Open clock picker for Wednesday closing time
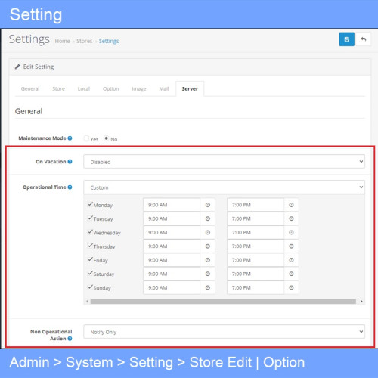Image resolution: width=378 pixels, height=378 pixels. coord(291,232)
